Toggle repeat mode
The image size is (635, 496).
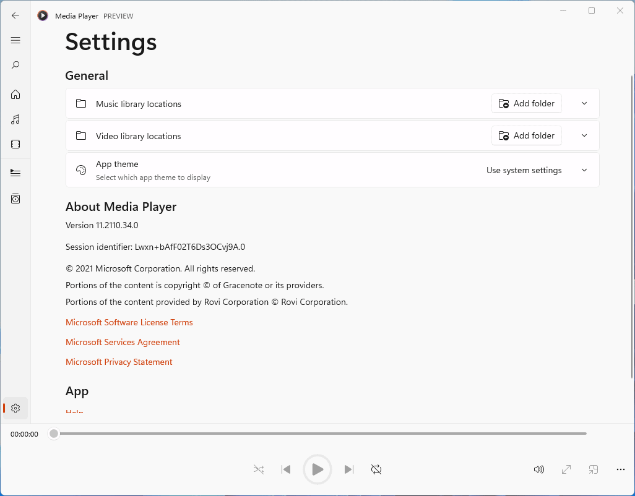pyautogui.click(x=376, y=469)
